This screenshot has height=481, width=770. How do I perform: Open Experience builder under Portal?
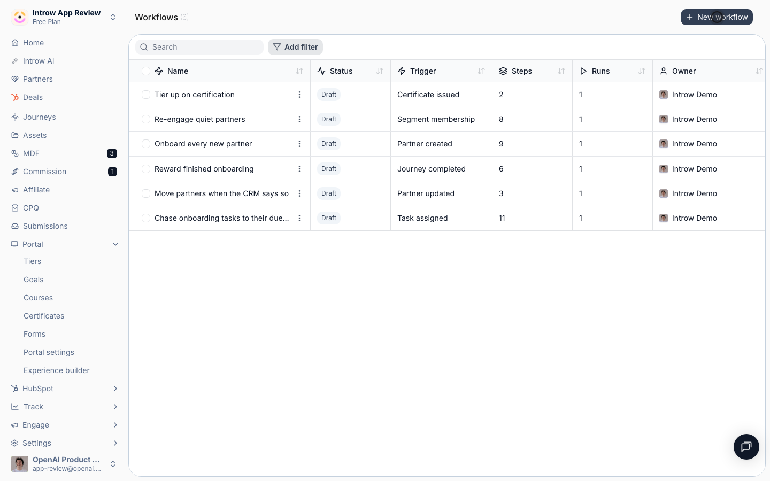pos(57,370)
